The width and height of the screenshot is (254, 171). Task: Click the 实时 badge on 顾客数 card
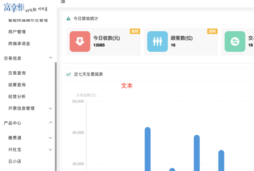[212, 31]
